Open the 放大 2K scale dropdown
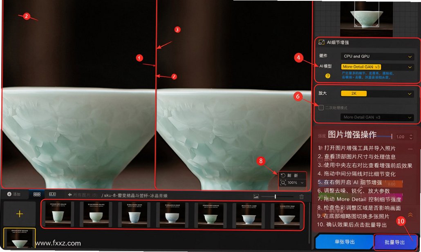 click(377, 93)
